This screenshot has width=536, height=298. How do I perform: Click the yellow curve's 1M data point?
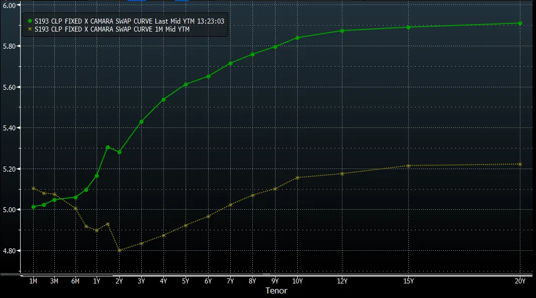pos(33,188)
